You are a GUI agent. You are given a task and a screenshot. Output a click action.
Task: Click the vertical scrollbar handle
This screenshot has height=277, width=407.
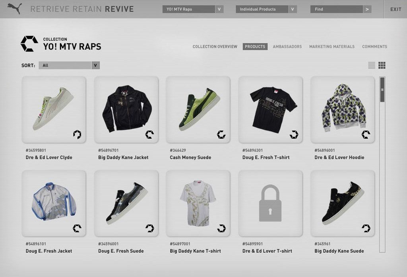(x=382, y=90)
